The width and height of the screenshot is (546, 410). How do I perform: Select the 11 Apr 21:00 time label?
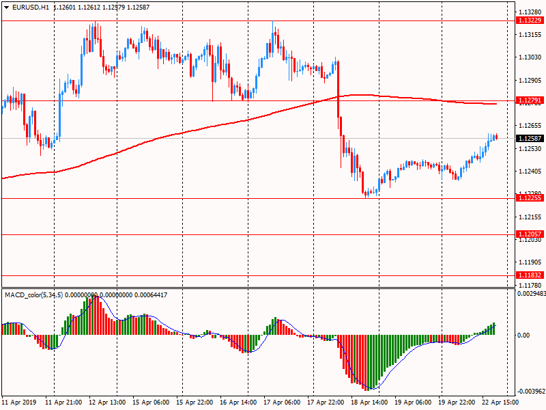[63, 402]
